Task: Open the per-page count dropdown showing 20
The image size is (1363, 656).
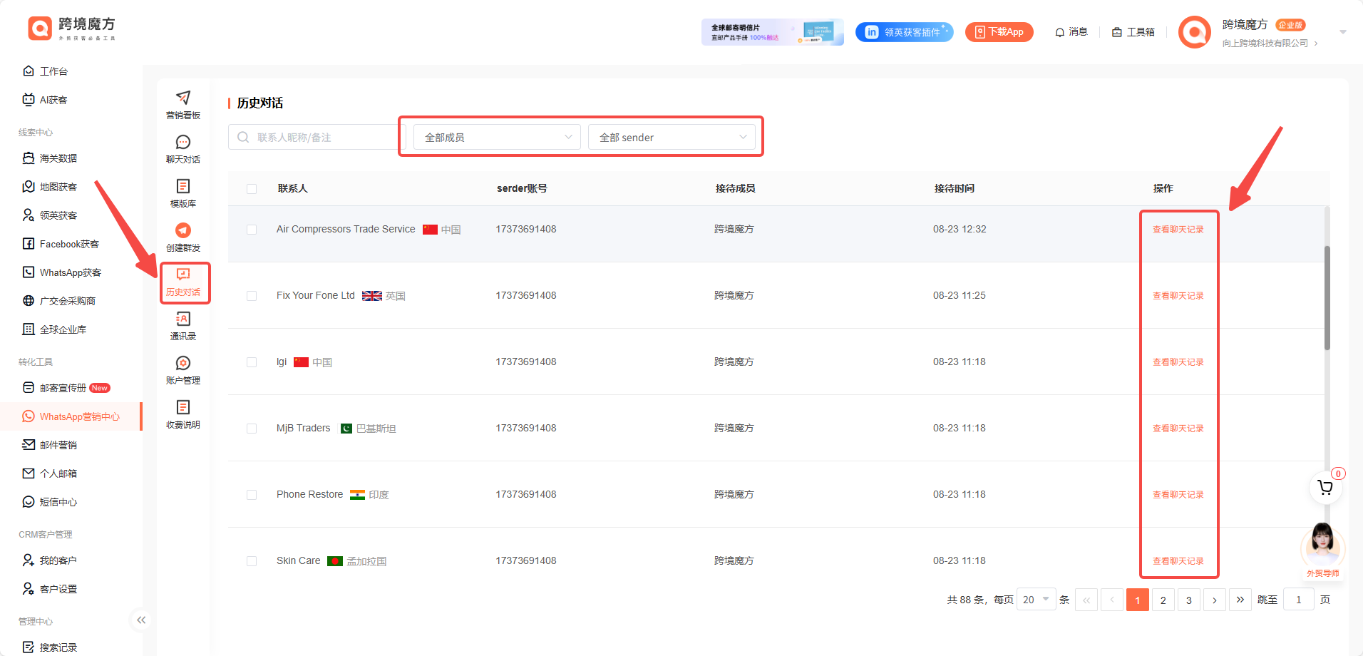Action: pos(1036,600)
